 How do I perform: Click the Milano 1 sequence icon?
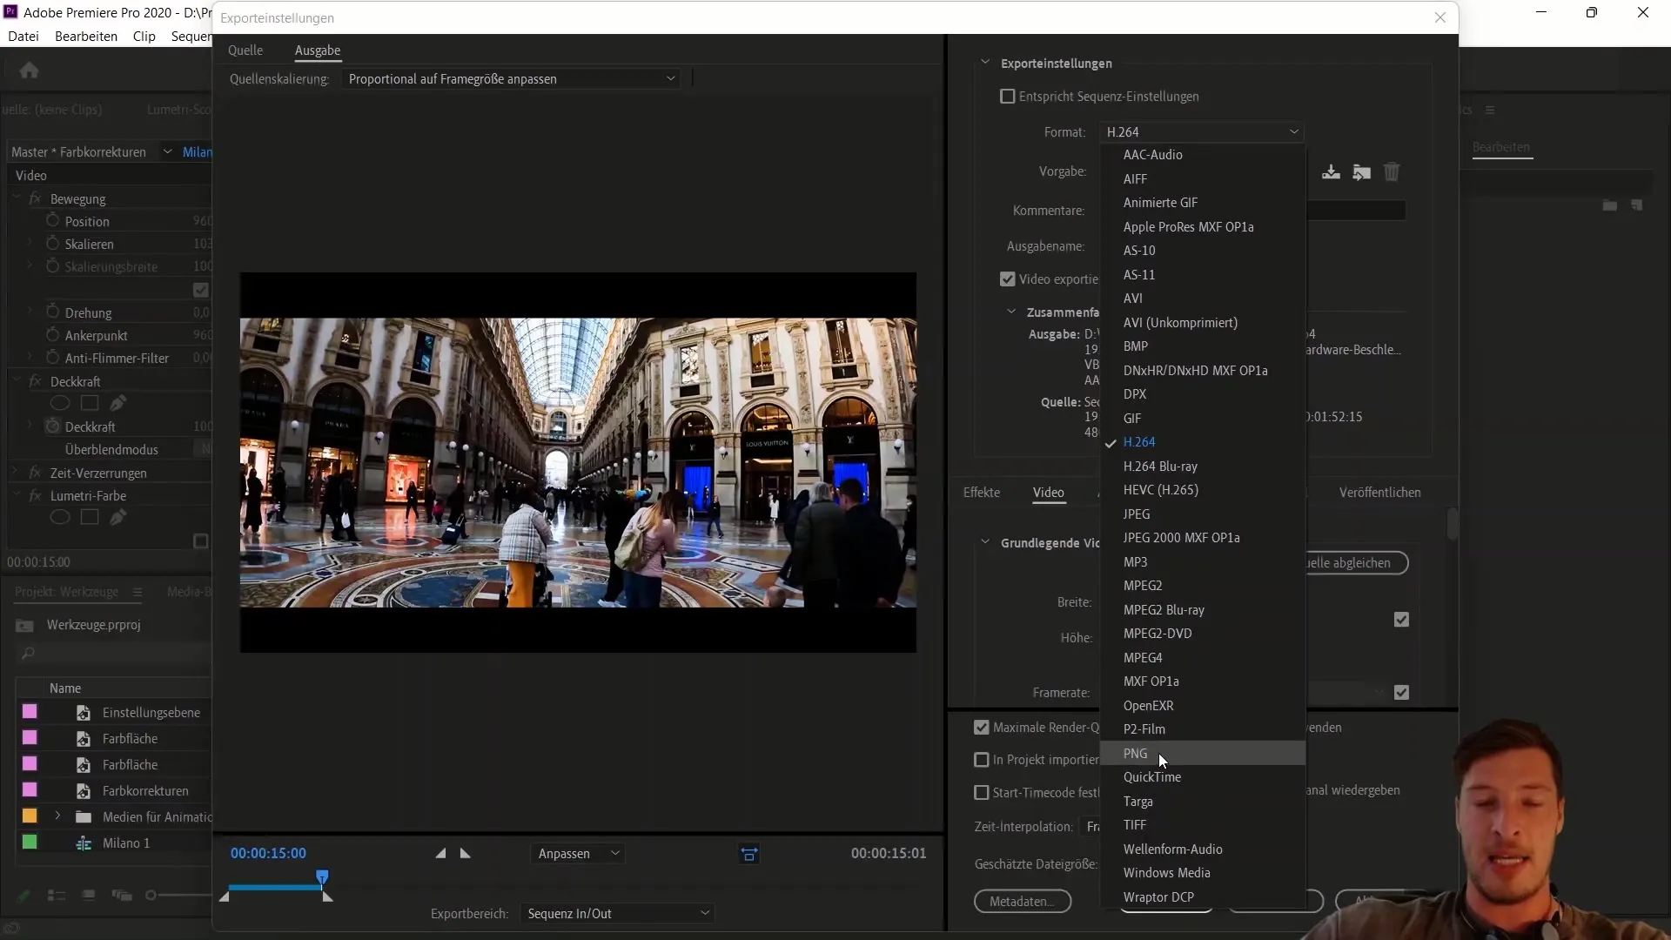(84, 843)
